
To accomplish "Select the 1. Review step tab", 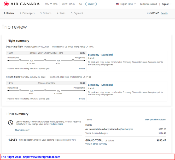I will pos(9,13).
